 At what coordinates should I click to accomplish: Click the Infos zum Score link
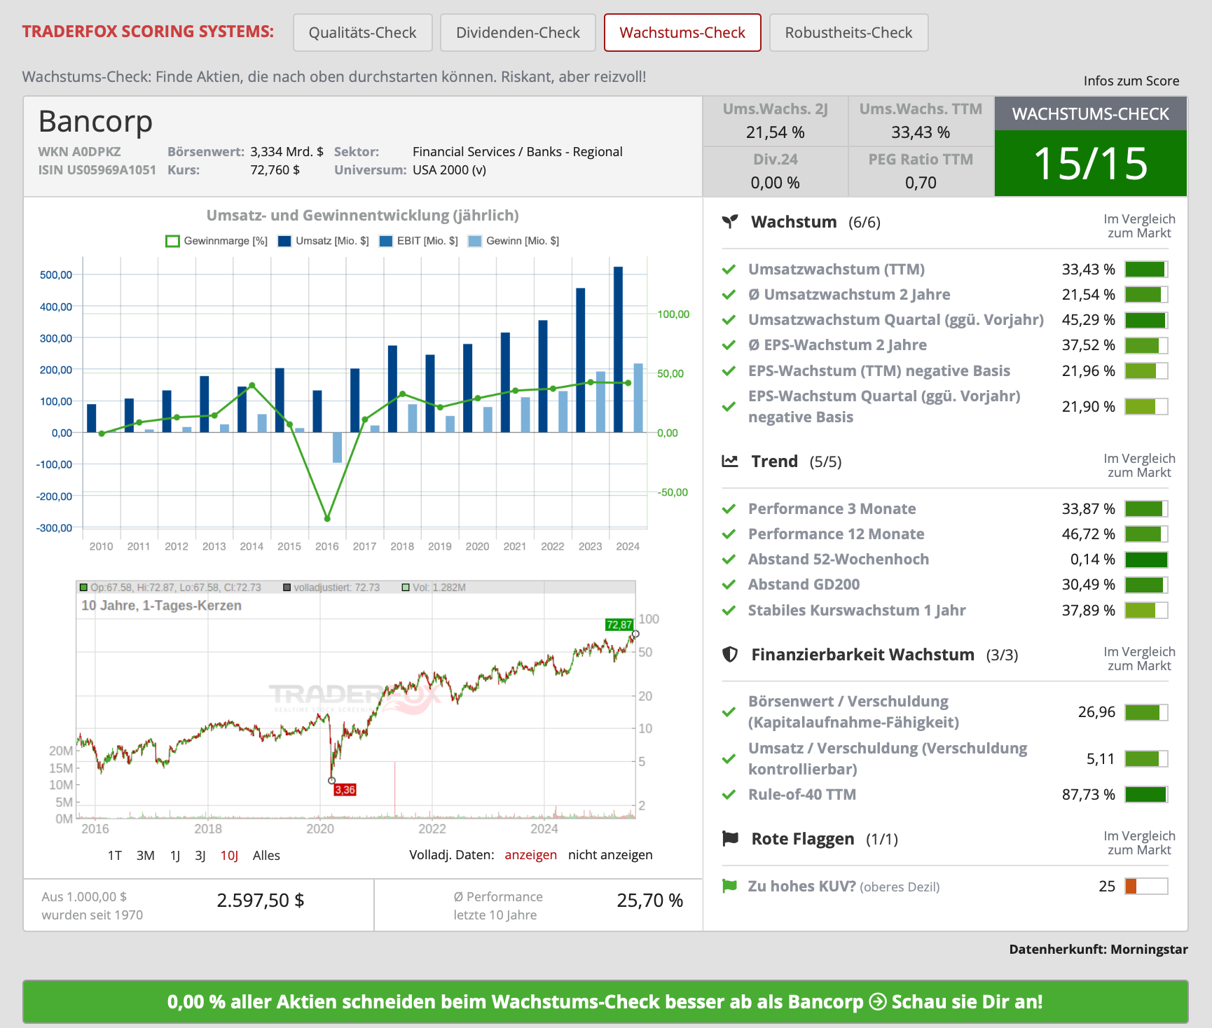coord(1131,81)
